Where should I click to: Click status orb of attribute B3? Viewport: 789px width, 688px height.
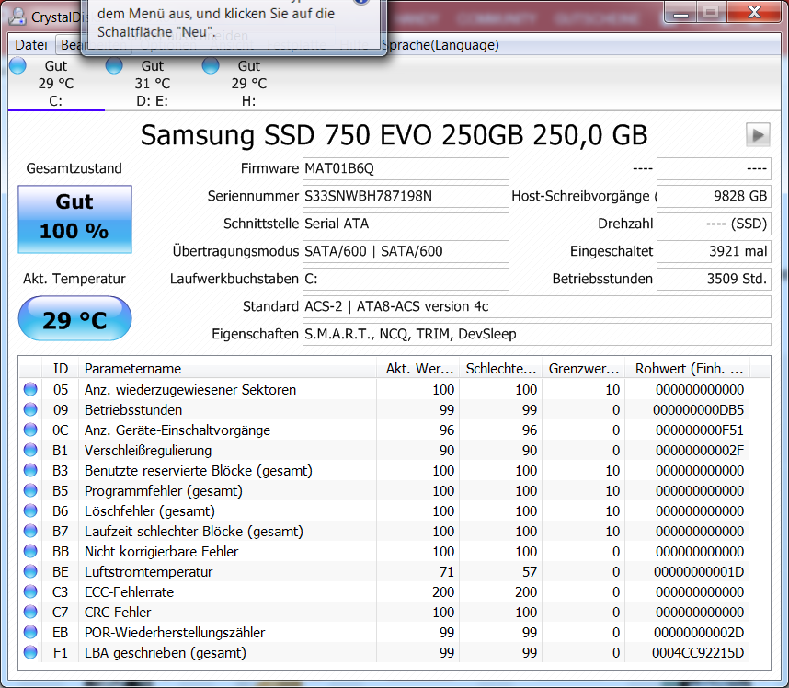pos(30,470)
